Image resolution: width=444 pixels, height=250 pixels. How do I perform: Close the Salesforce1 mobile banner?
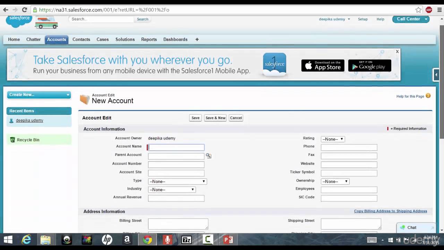pyautogui.click(x=397, y=51)
